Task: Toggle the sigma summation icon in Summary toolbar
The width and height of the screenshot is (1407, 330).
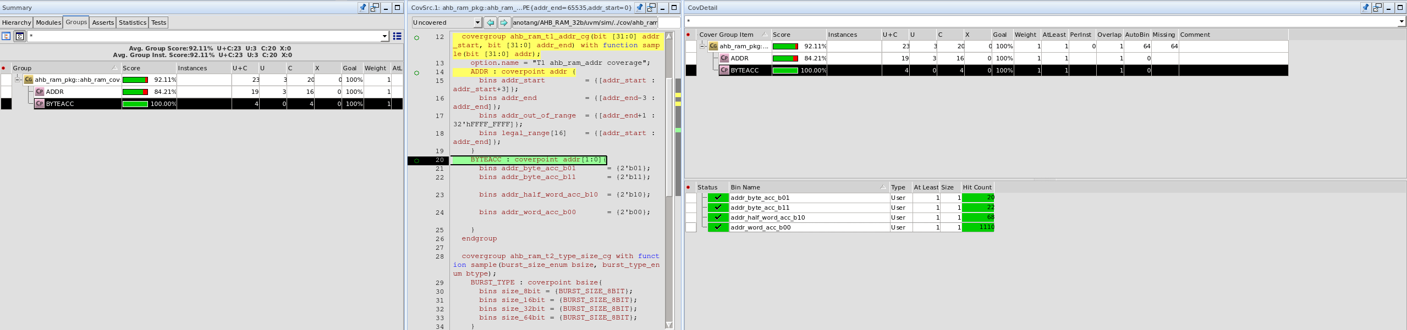Action: (20, 36)
